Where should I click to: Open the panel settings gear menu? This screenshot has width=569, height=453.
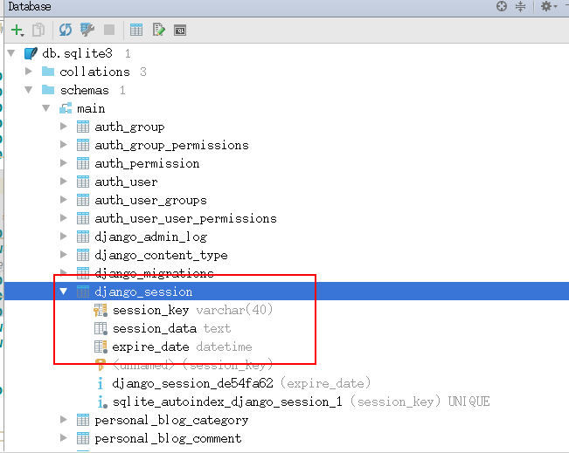tap(546, 7)
